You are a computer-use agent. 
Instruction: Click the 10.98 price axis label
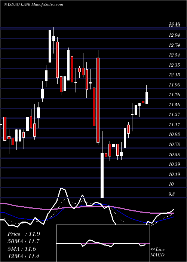tap(174, 134)
